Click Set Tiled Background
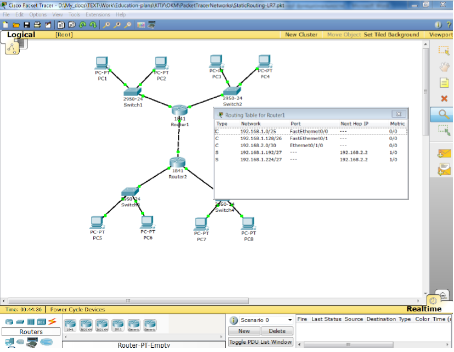 click(x=391, y=35)
